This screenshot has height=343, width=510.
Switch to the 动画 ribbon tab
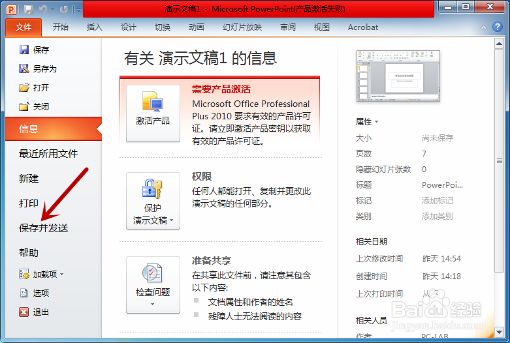197,27
